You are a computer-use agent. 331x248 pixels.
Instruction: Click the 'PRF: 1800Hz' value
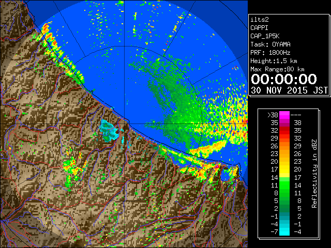[270, 53]
